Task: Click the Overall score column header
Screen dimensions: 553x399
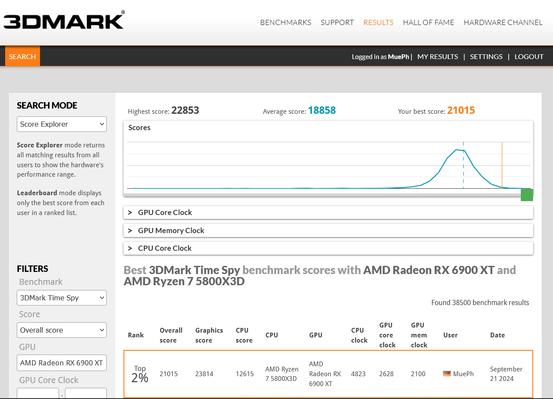Action: pyautogui.click(x=171, y=335)
